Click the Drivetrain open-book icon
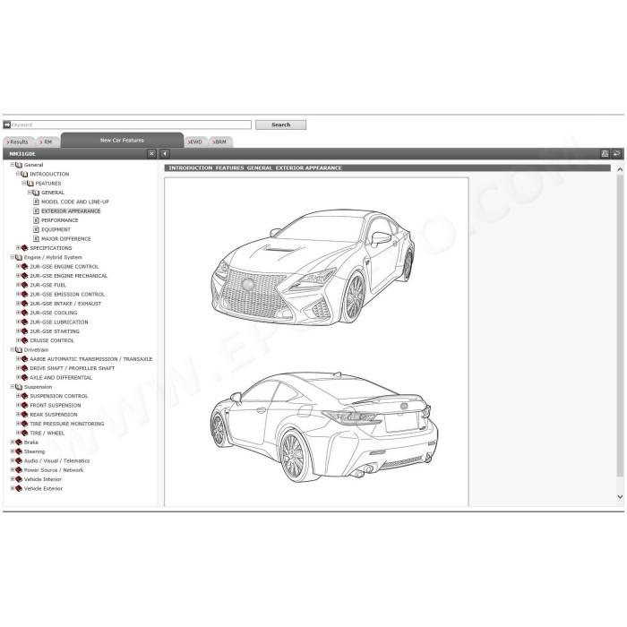Viewport: 627px width, 627px height. (19, 350)
